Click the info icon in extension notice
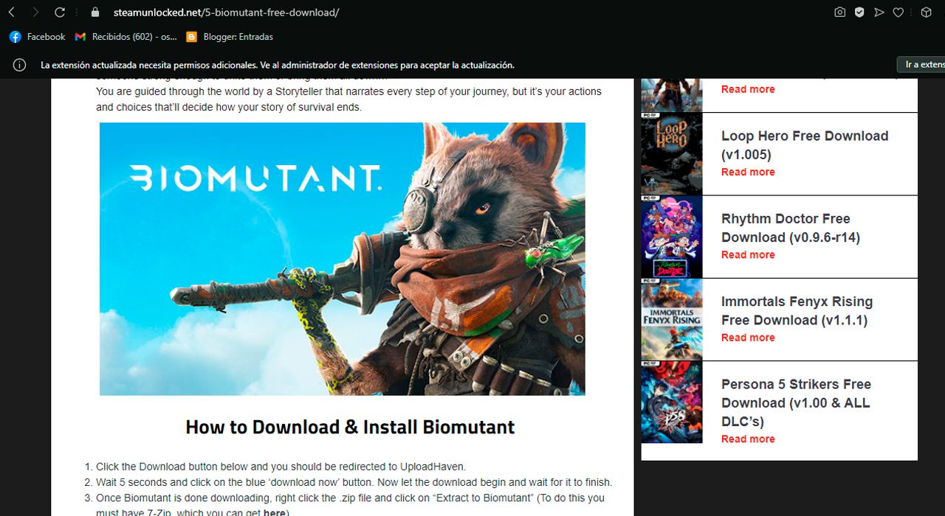 [20, 65]
